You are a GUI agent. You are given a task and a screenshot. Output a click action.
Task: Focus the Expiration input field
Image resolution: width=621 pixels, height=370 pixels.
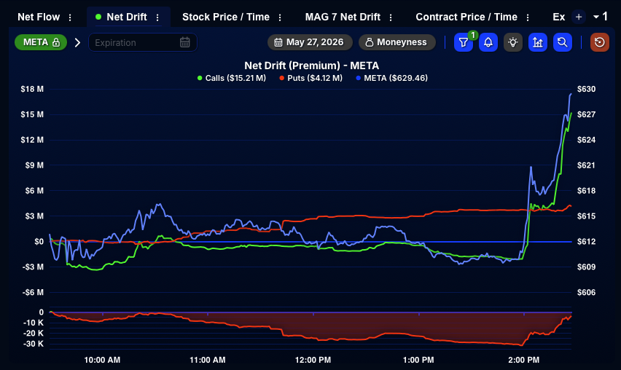pyautogui.click(x=143, y=42)
